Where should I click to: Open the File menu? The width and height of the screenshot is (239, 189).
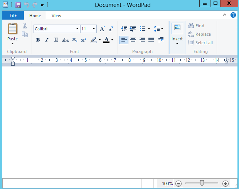[13, 15]
